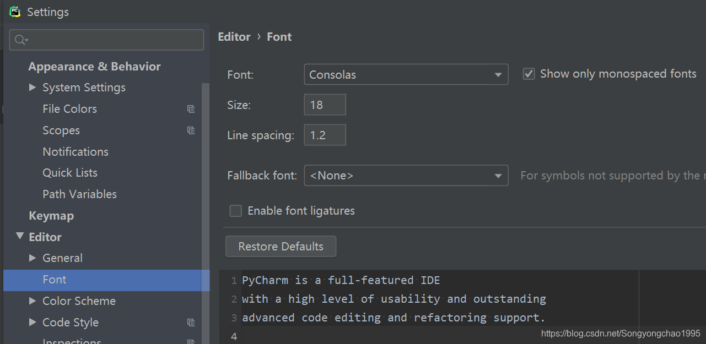Viewport: 706px width, 344px height.
Task: Click the search magnifier icon in settings search
Action: 21,40
